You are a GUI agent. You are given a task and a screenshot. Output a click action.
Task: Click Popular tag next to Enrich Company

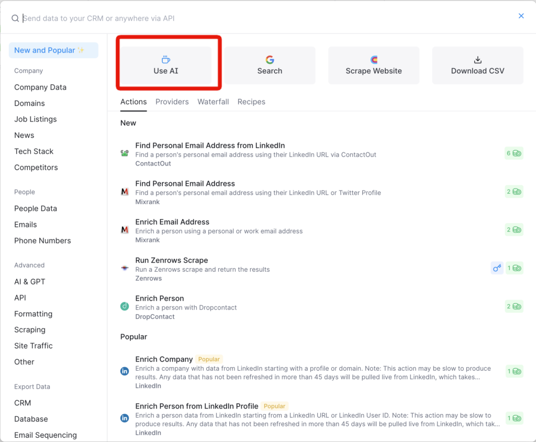(209, 359)
